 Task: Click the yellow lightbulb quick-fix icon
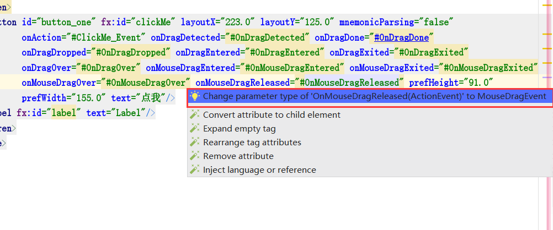(x=194, y=96)
